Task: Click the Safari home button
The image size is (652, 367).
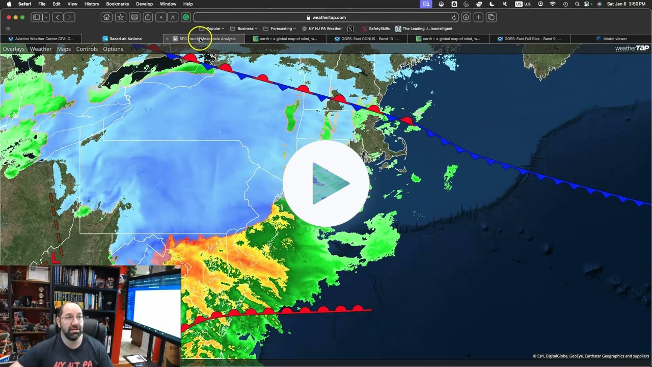Action: [106, 17]
